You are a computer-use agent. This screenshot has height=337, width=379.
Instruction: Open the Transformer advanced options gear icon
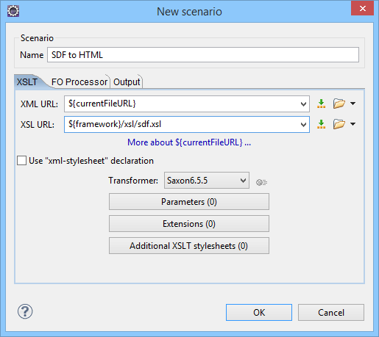point(261,182)
